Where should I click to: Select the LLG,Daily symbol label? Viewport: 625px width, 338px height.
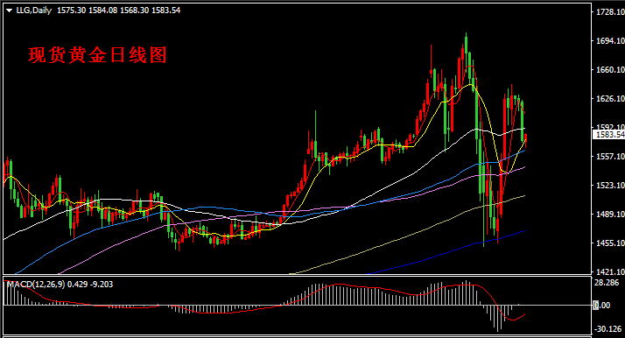34,11
